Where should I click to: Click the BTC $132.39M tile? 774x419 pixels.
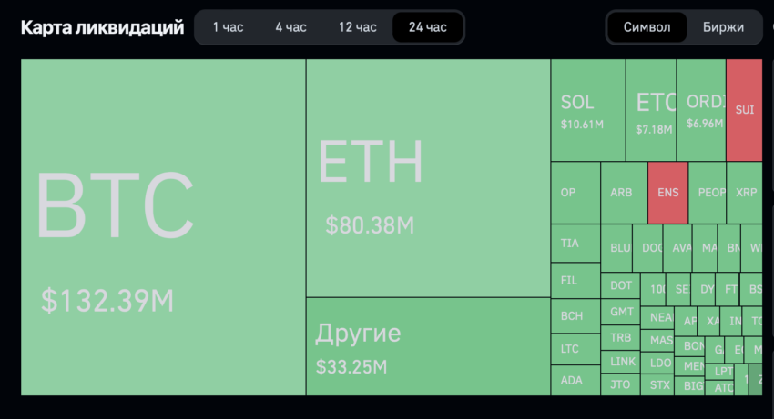coord(163,227)
